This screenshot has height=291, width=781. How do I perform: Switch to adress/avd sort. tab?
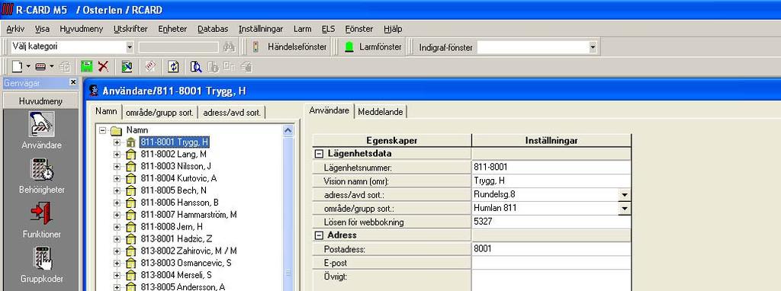[x=231, y=113]
